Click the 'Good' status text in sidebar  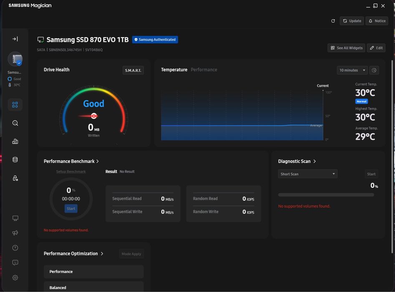tap(17, 79)
